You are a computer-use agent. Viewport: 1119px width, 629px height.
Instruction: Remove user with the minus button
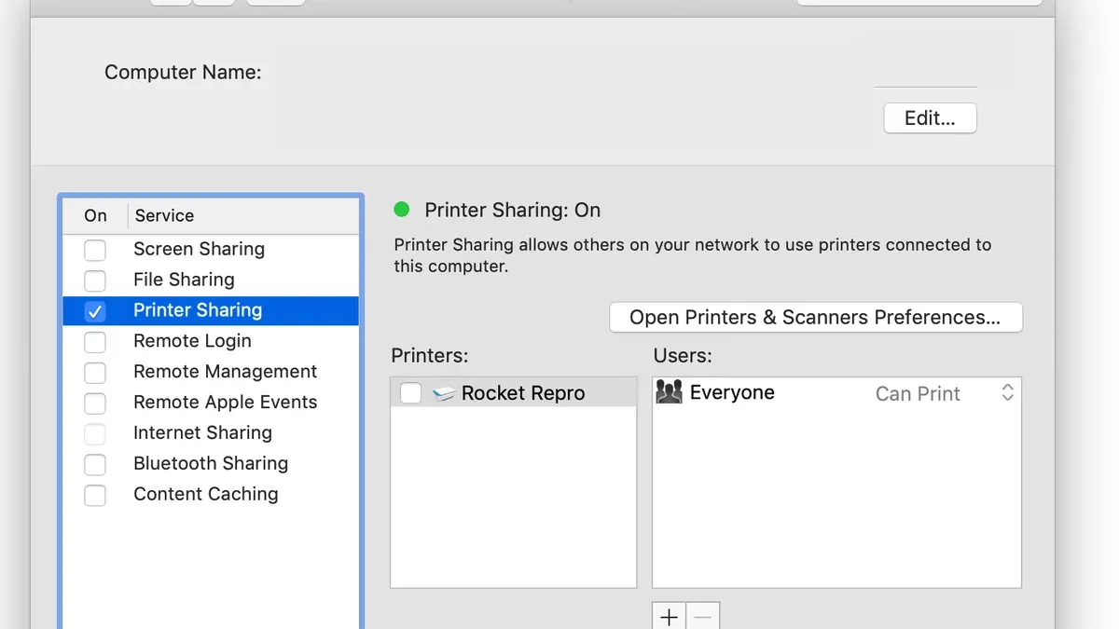pyautogui.click(x=703, y=617)
